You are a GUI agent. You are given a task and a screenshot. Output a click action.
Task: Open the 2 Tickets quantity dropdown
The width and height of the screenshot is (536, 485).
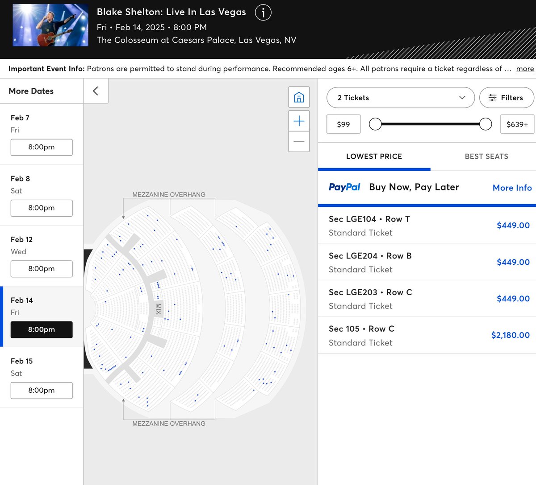(401, 98)
